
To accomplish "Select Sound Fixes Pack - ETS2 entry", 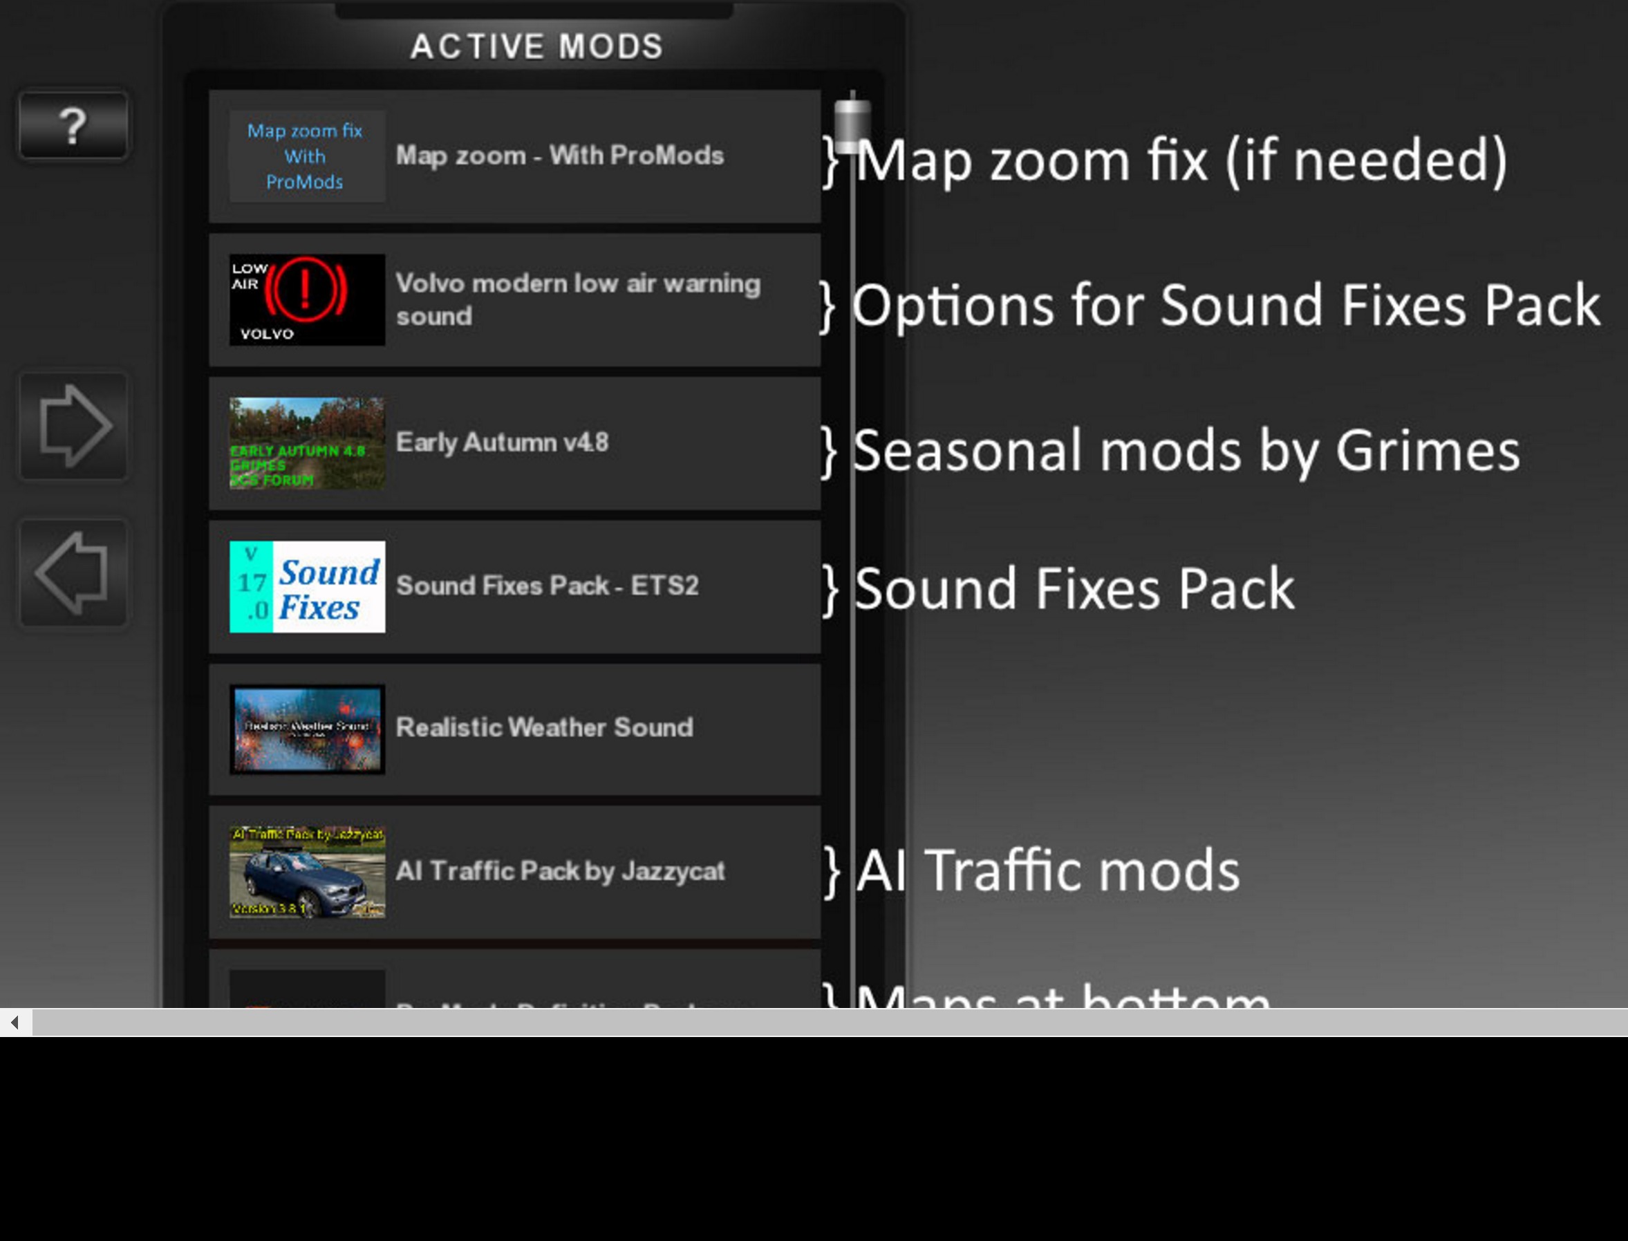I will pos(514,586).
